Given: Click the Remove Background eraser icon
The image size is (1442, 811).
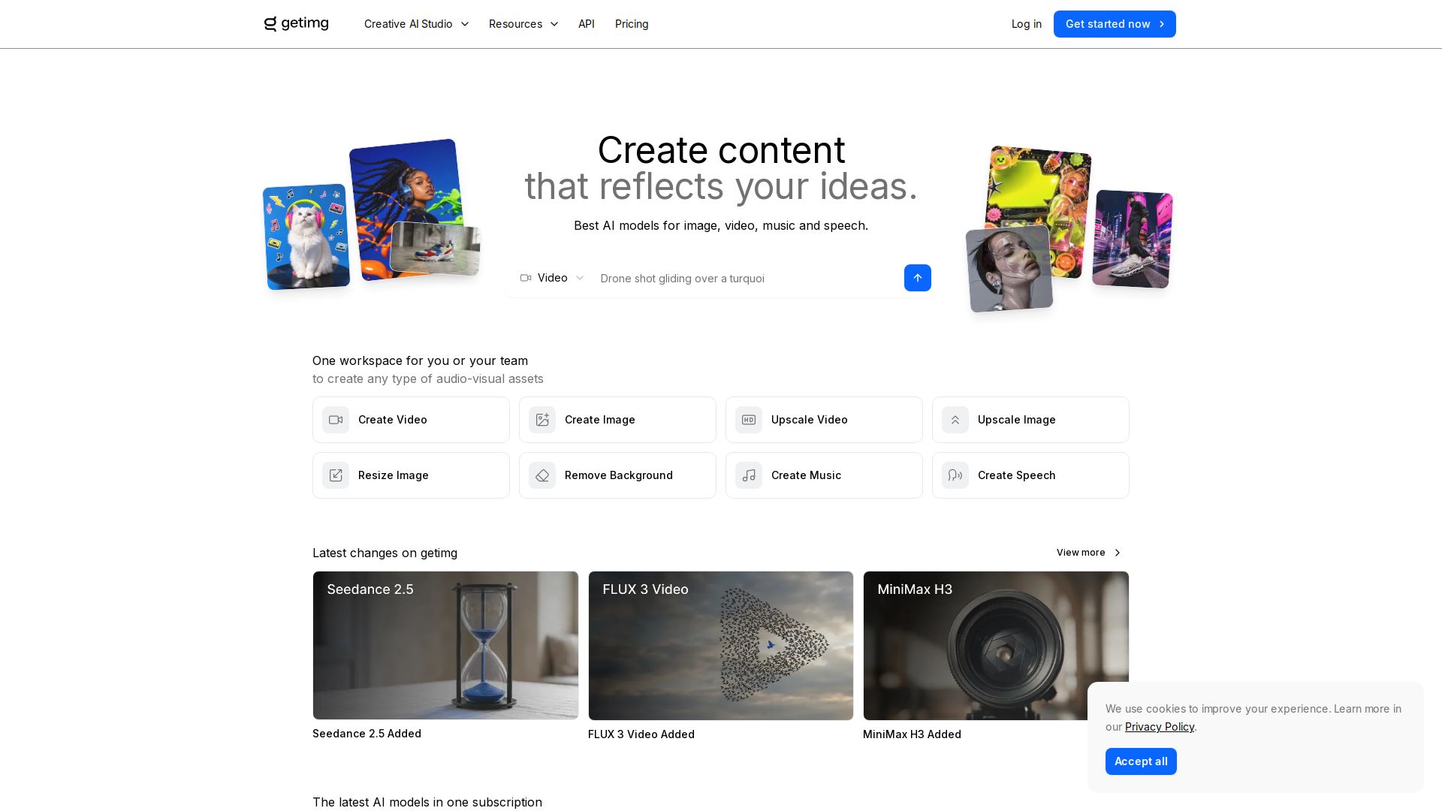Looking at the screenshot, I should pos(542,475).
